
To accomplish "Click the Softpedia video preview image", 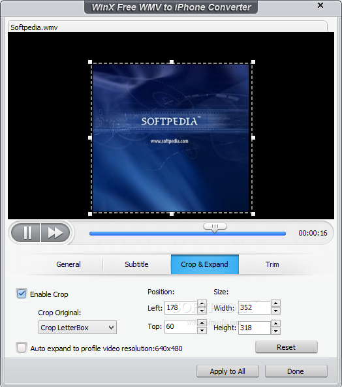I will pos(171,138).
